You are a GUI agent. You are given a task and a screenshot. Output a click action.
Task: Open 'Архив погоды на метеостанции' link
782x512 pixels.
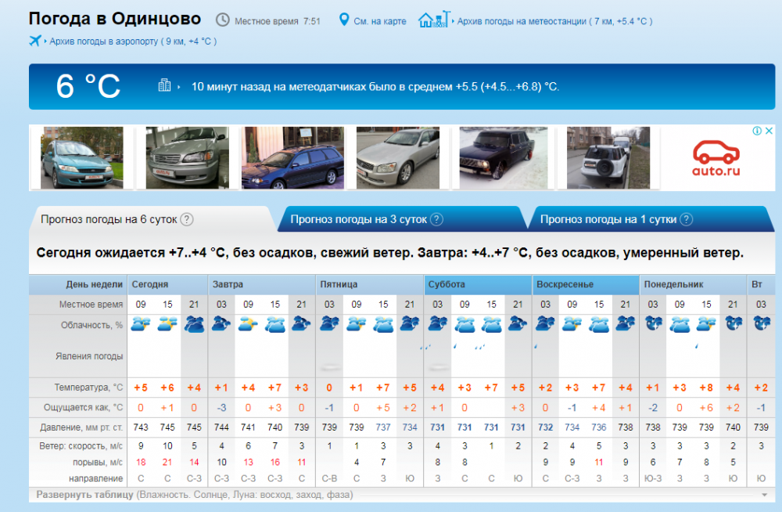point(522,21)
